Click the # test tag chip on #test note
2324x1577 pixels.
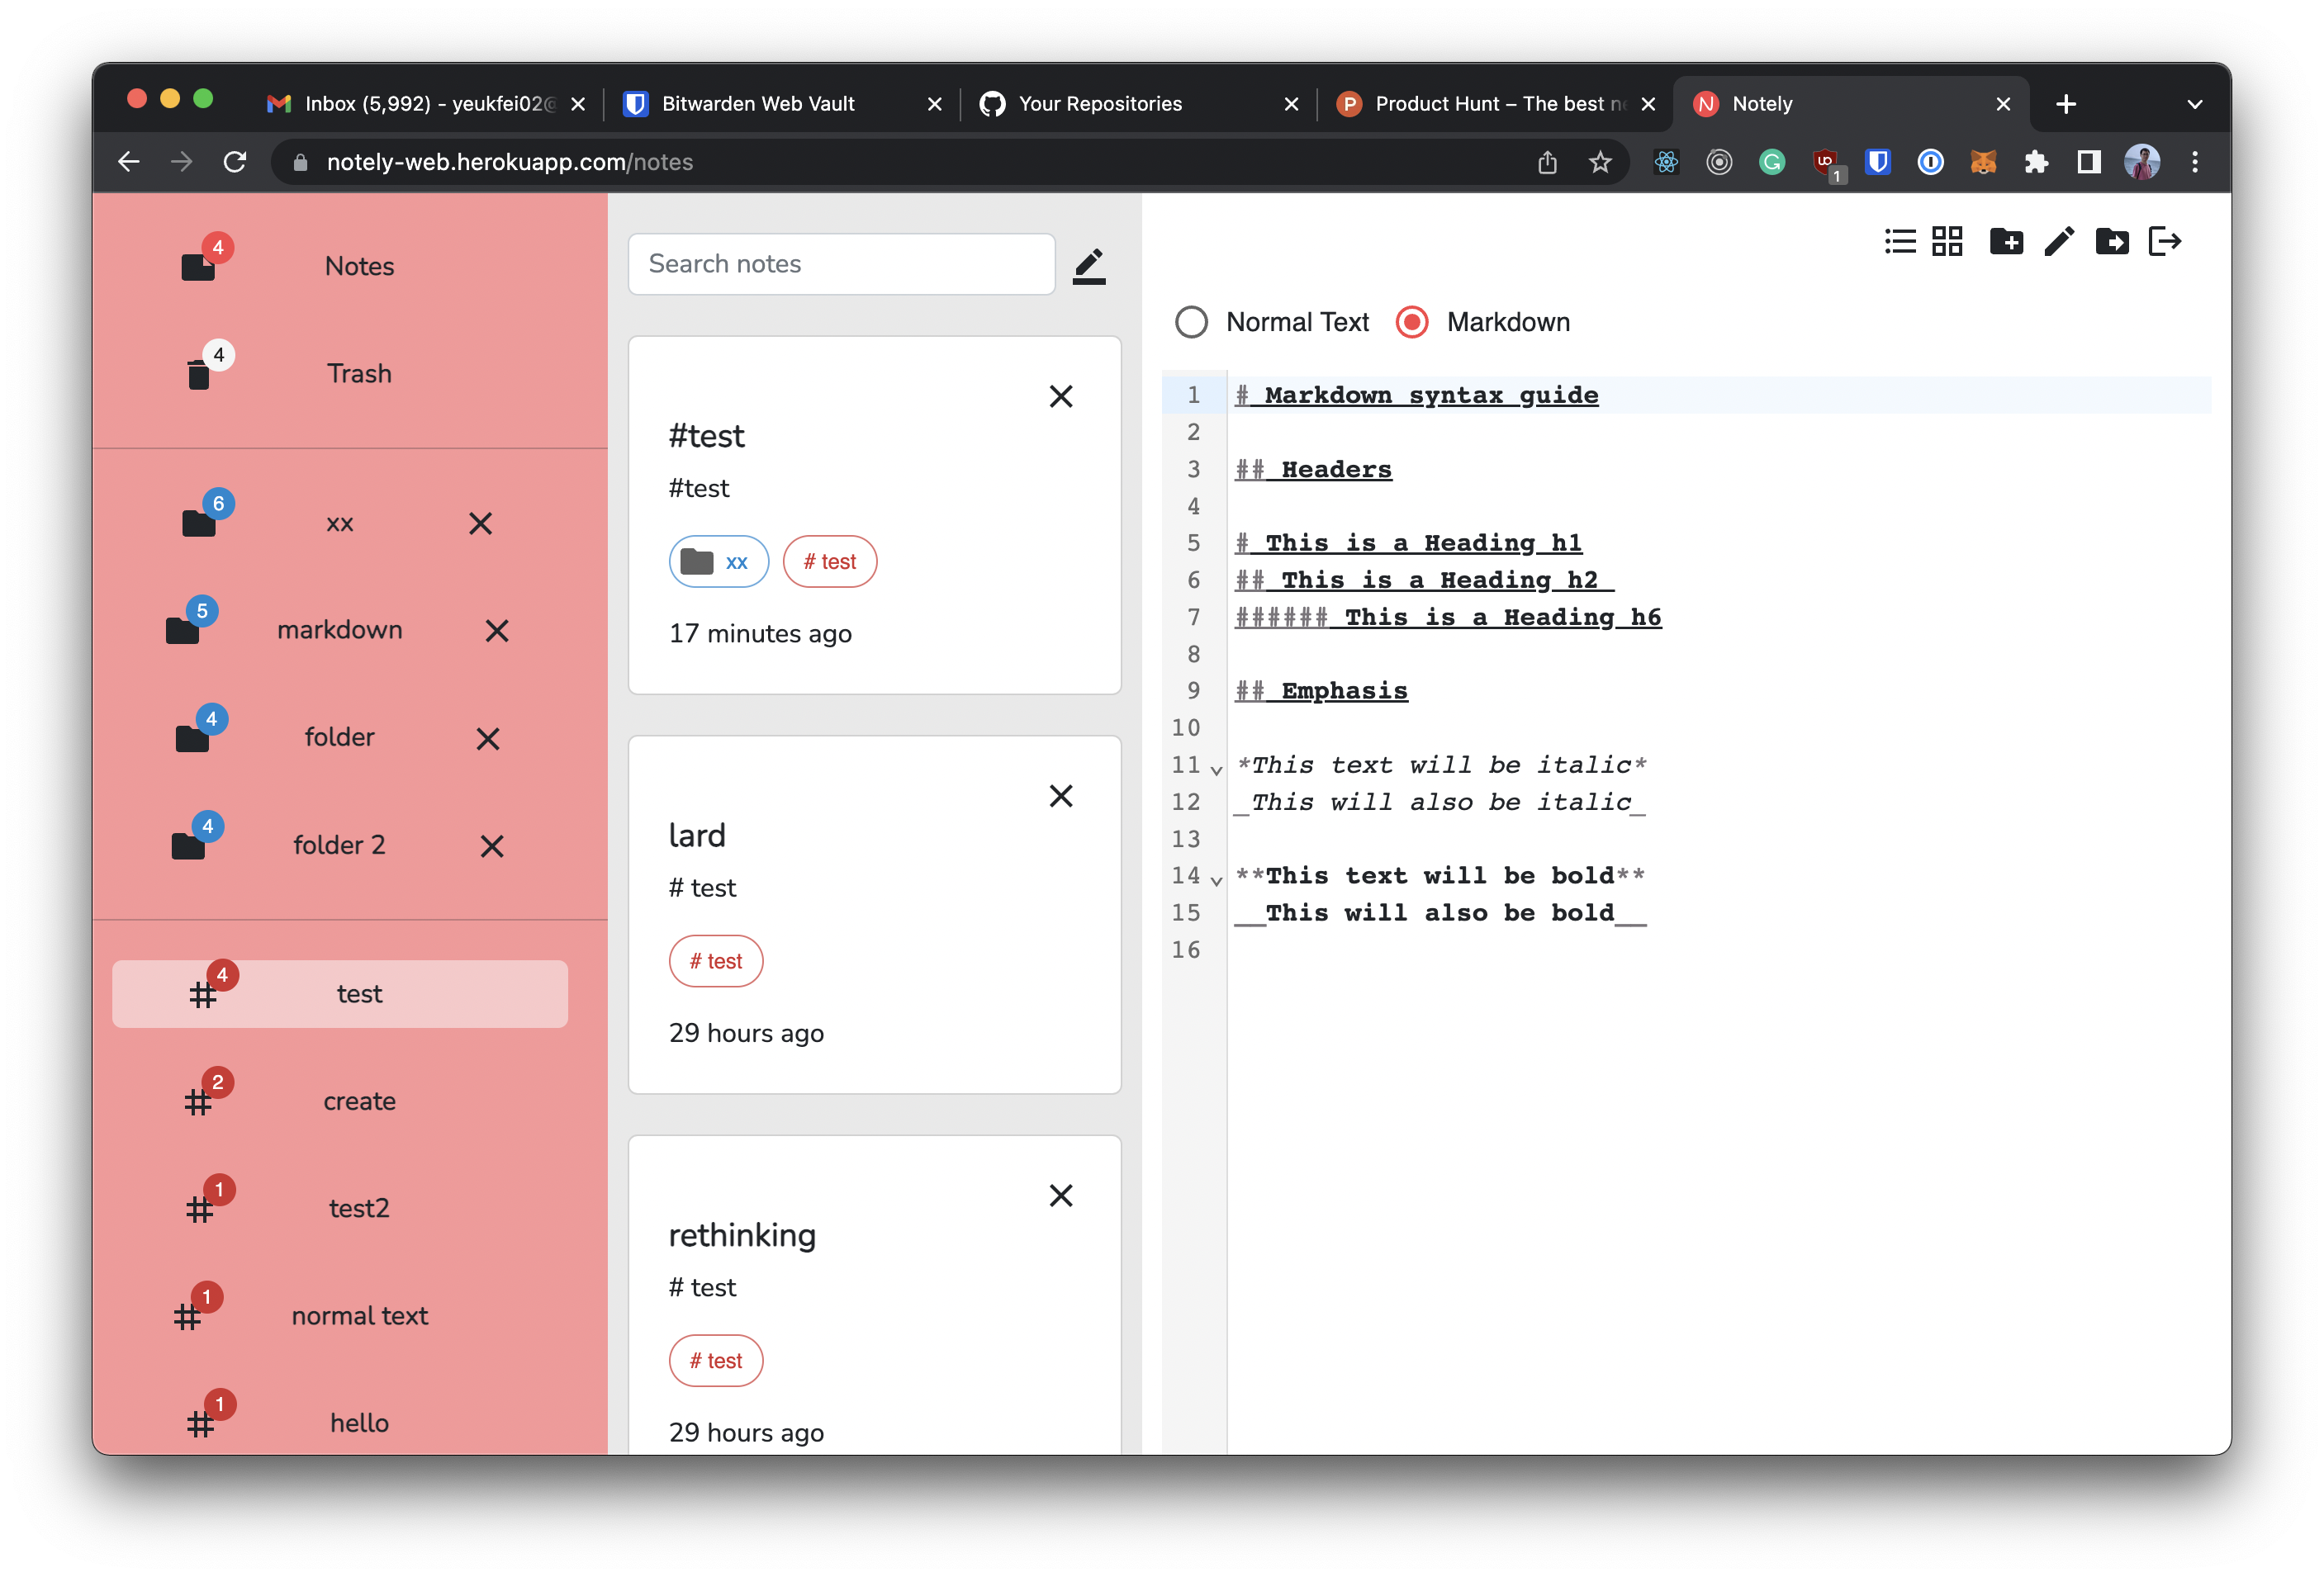pyautogui.click(x=829, y=562)
